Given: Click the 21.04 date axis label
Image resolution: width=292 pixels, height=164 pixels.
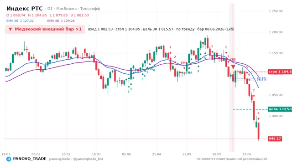Looking at the screenshot, I should point(156,154).
